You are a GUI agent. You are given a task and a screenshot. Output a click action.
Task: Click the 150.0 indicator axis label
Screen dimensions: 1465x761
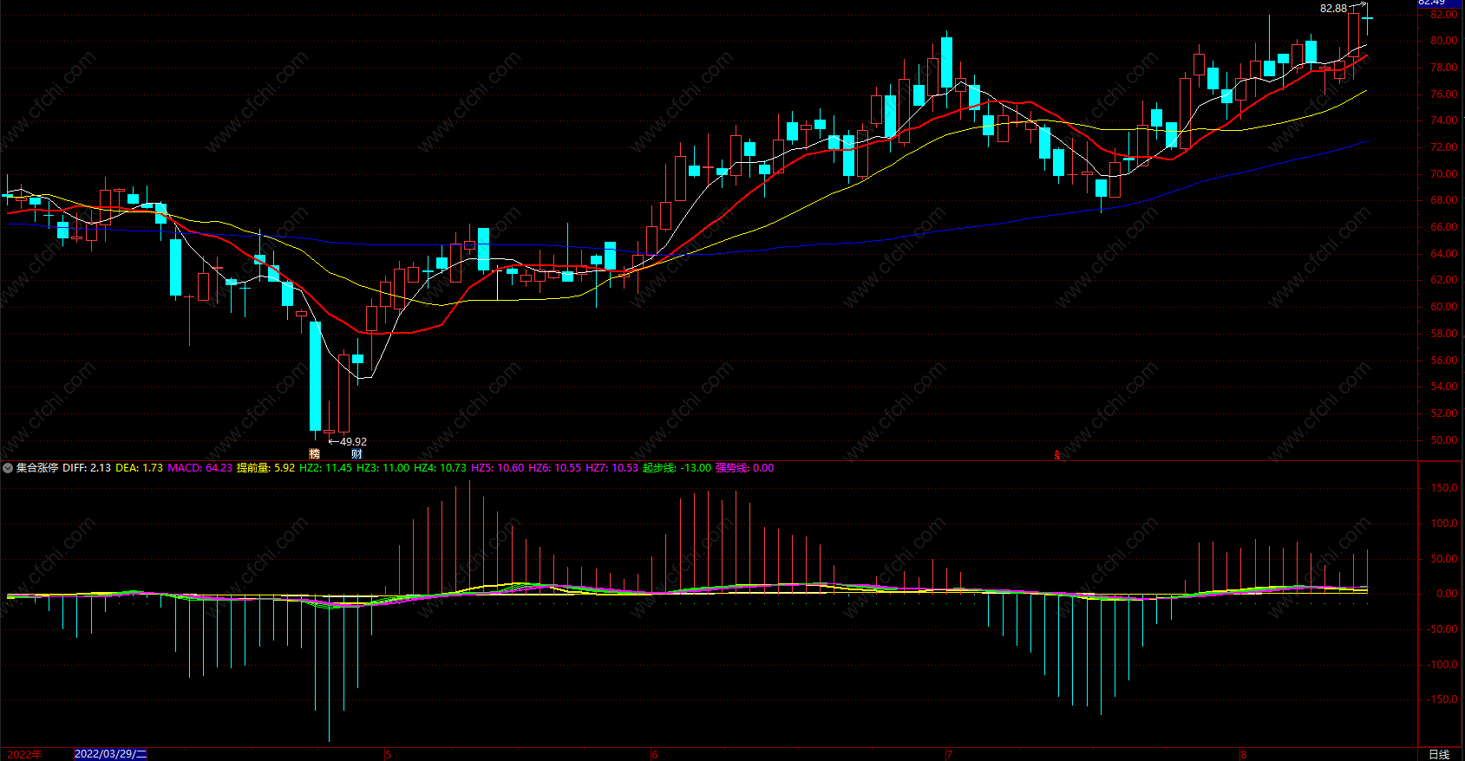click(x=1443, y=488)
